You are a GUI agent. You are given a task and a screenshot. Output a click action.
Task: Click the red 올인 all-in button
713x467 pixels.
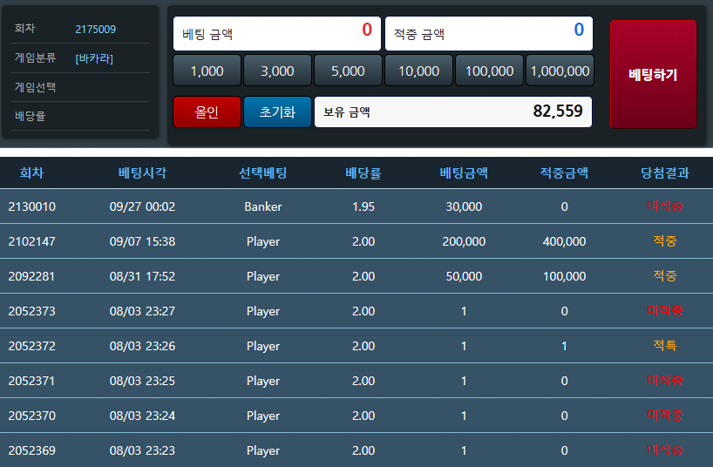[207, 112]
